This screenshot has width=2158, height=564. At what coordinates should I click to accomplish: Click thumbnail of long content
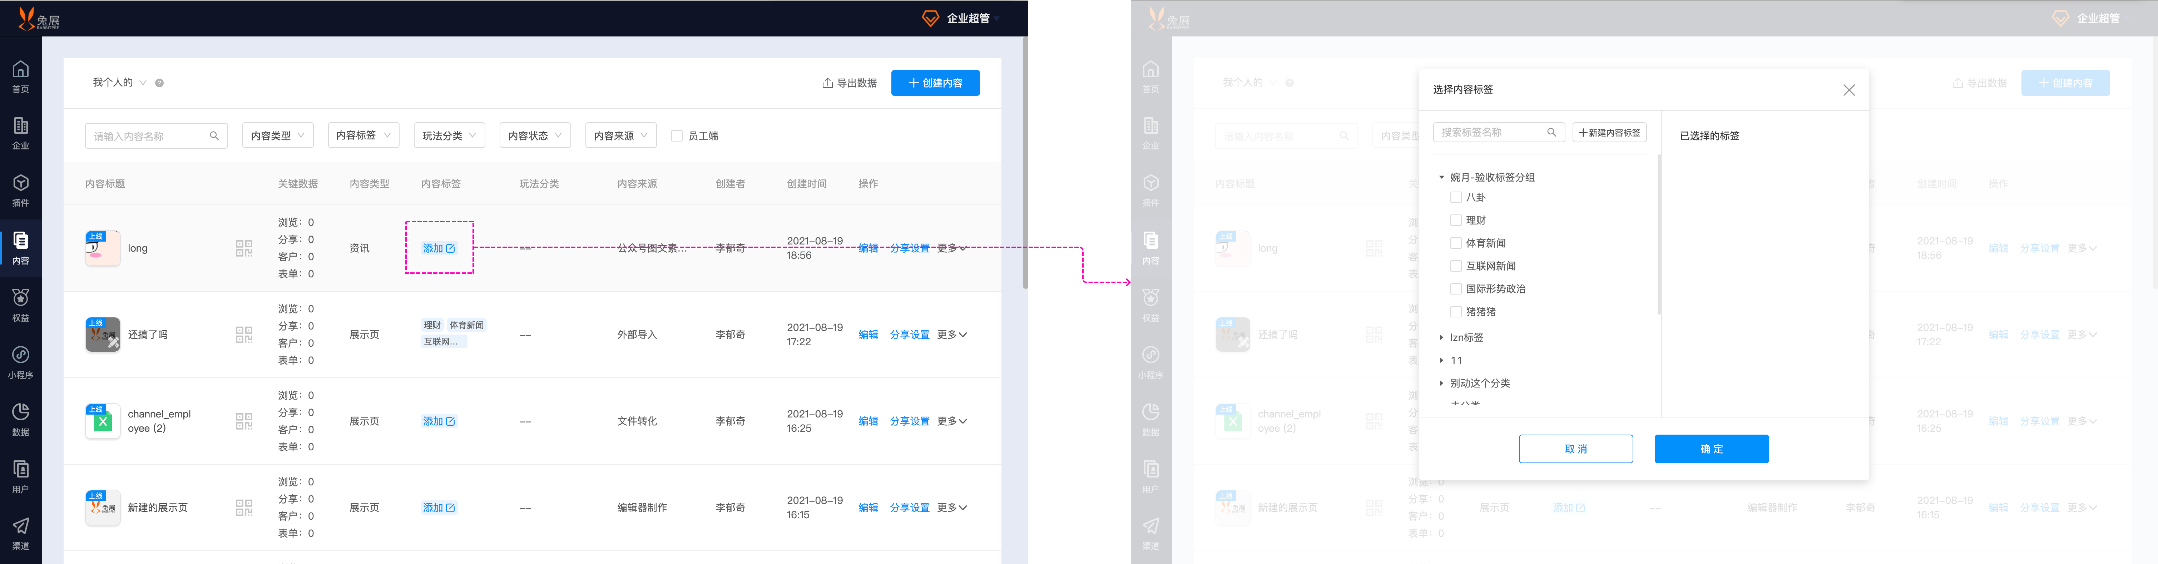103,248
